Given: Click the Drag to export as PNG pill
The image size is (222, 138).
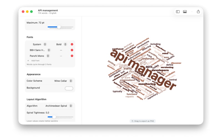Looking at the screenshot, I should [143, 121].
